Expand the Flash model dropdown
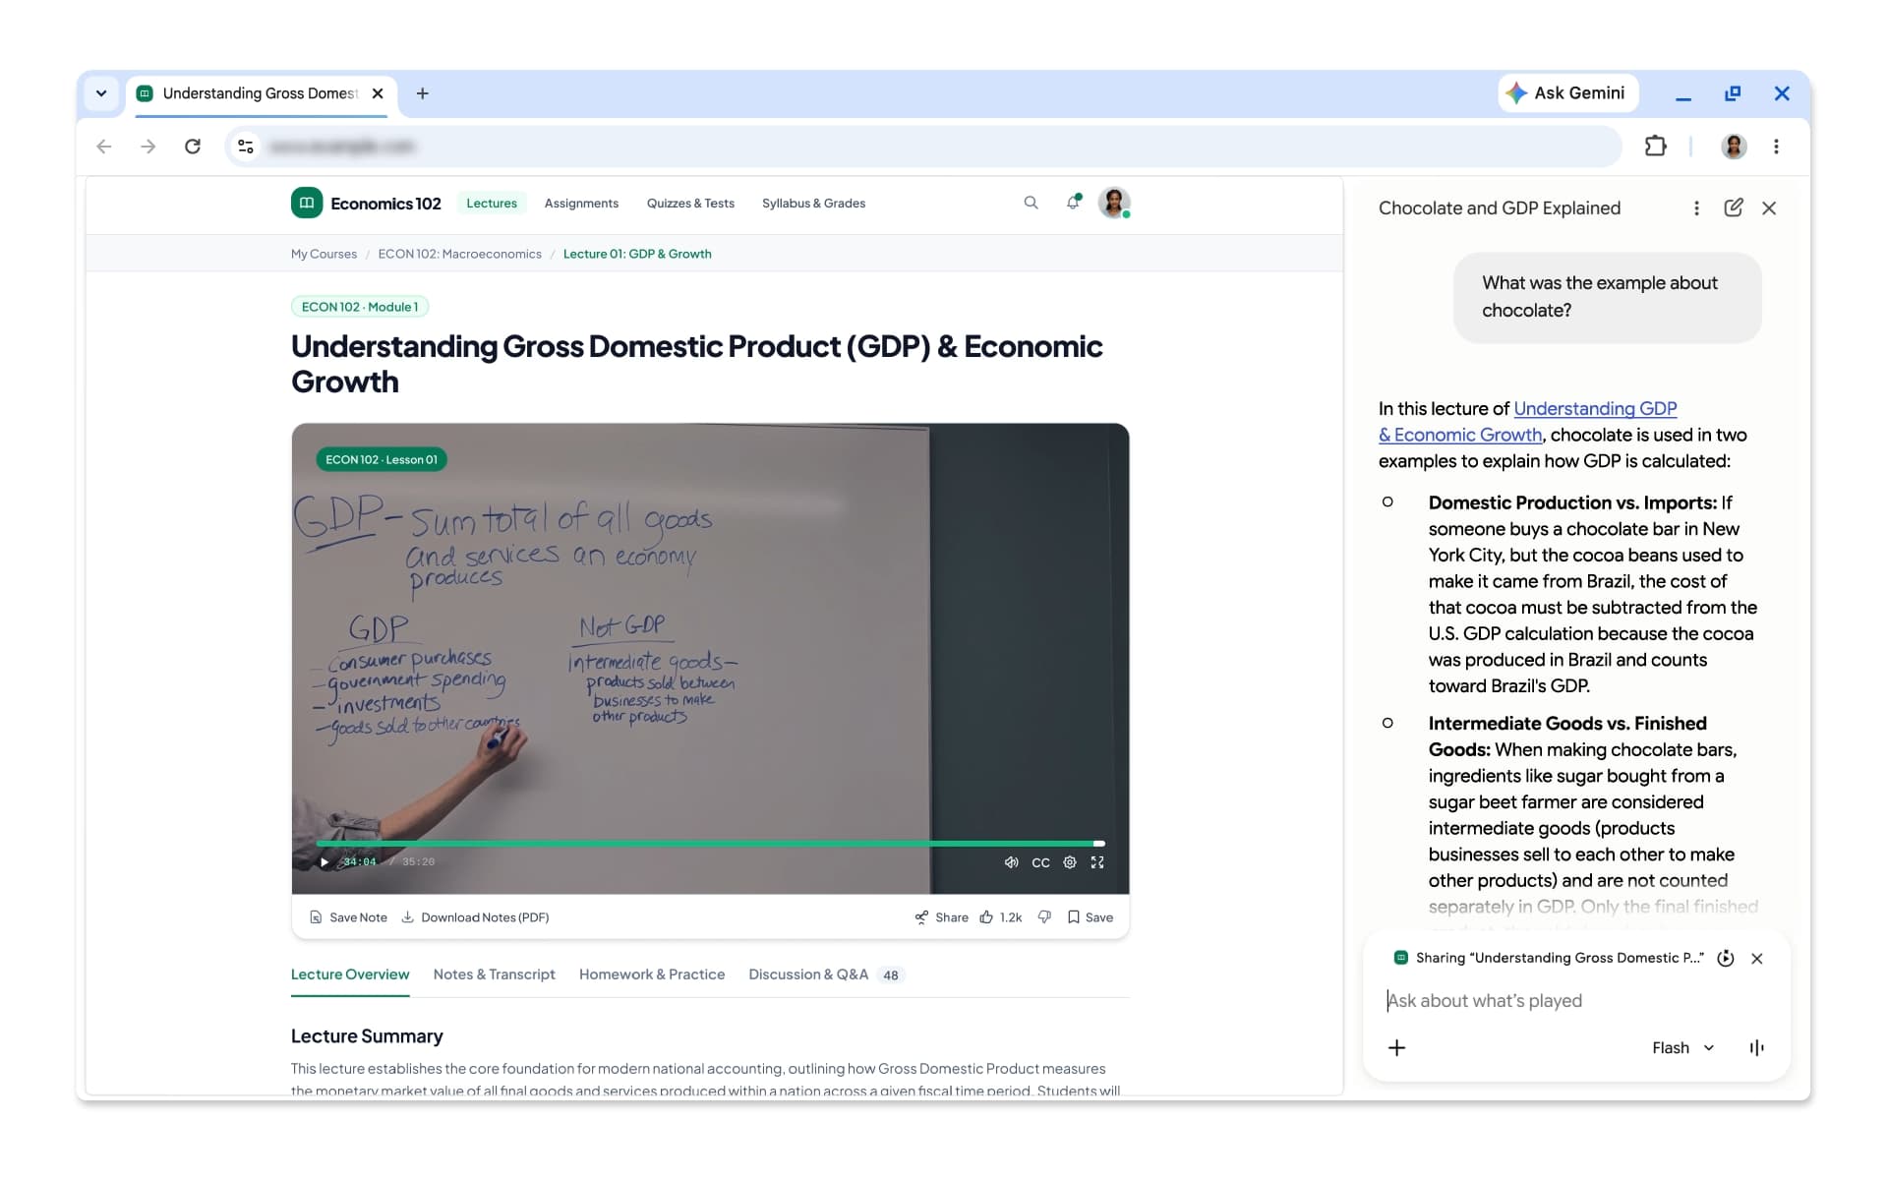Viewport: 1888px width, 1180px height. [x=1682, y=1048]
